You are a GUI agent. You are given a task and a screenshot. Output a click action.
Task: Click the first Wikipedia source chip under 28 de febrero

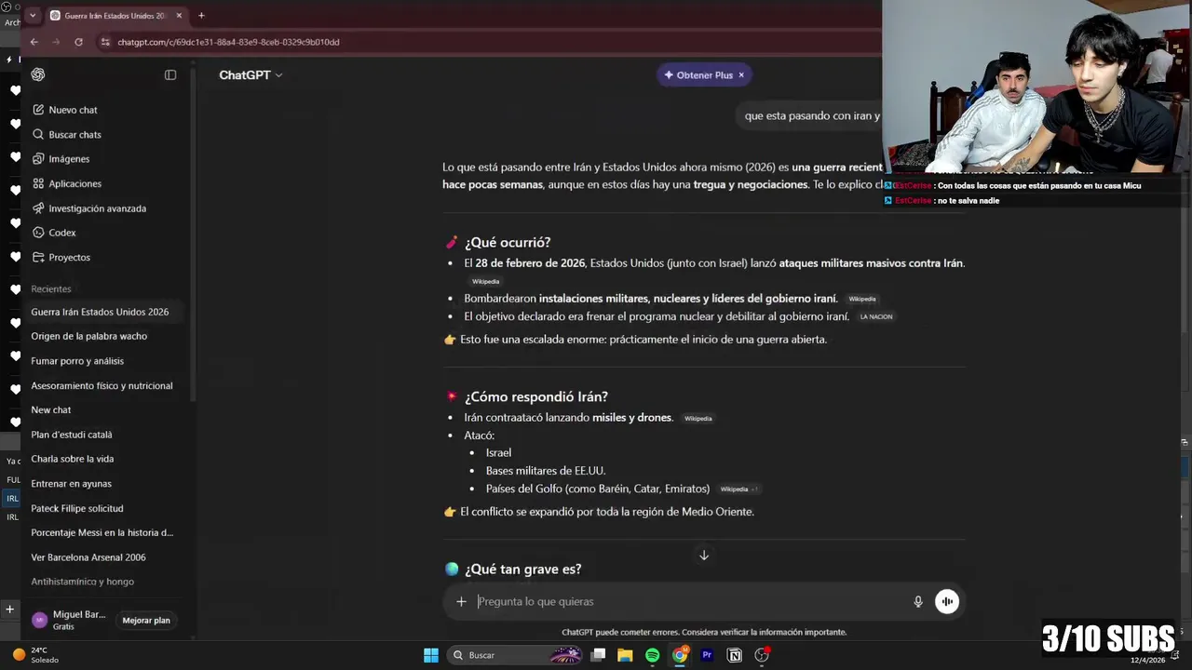(x=486, y=281)
